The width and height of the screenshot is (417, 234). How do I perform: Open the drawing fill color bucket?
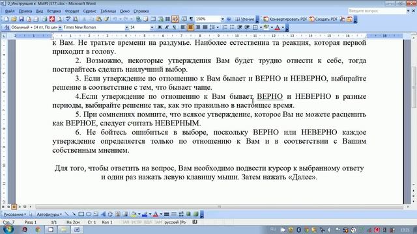(x=134, y=214)
